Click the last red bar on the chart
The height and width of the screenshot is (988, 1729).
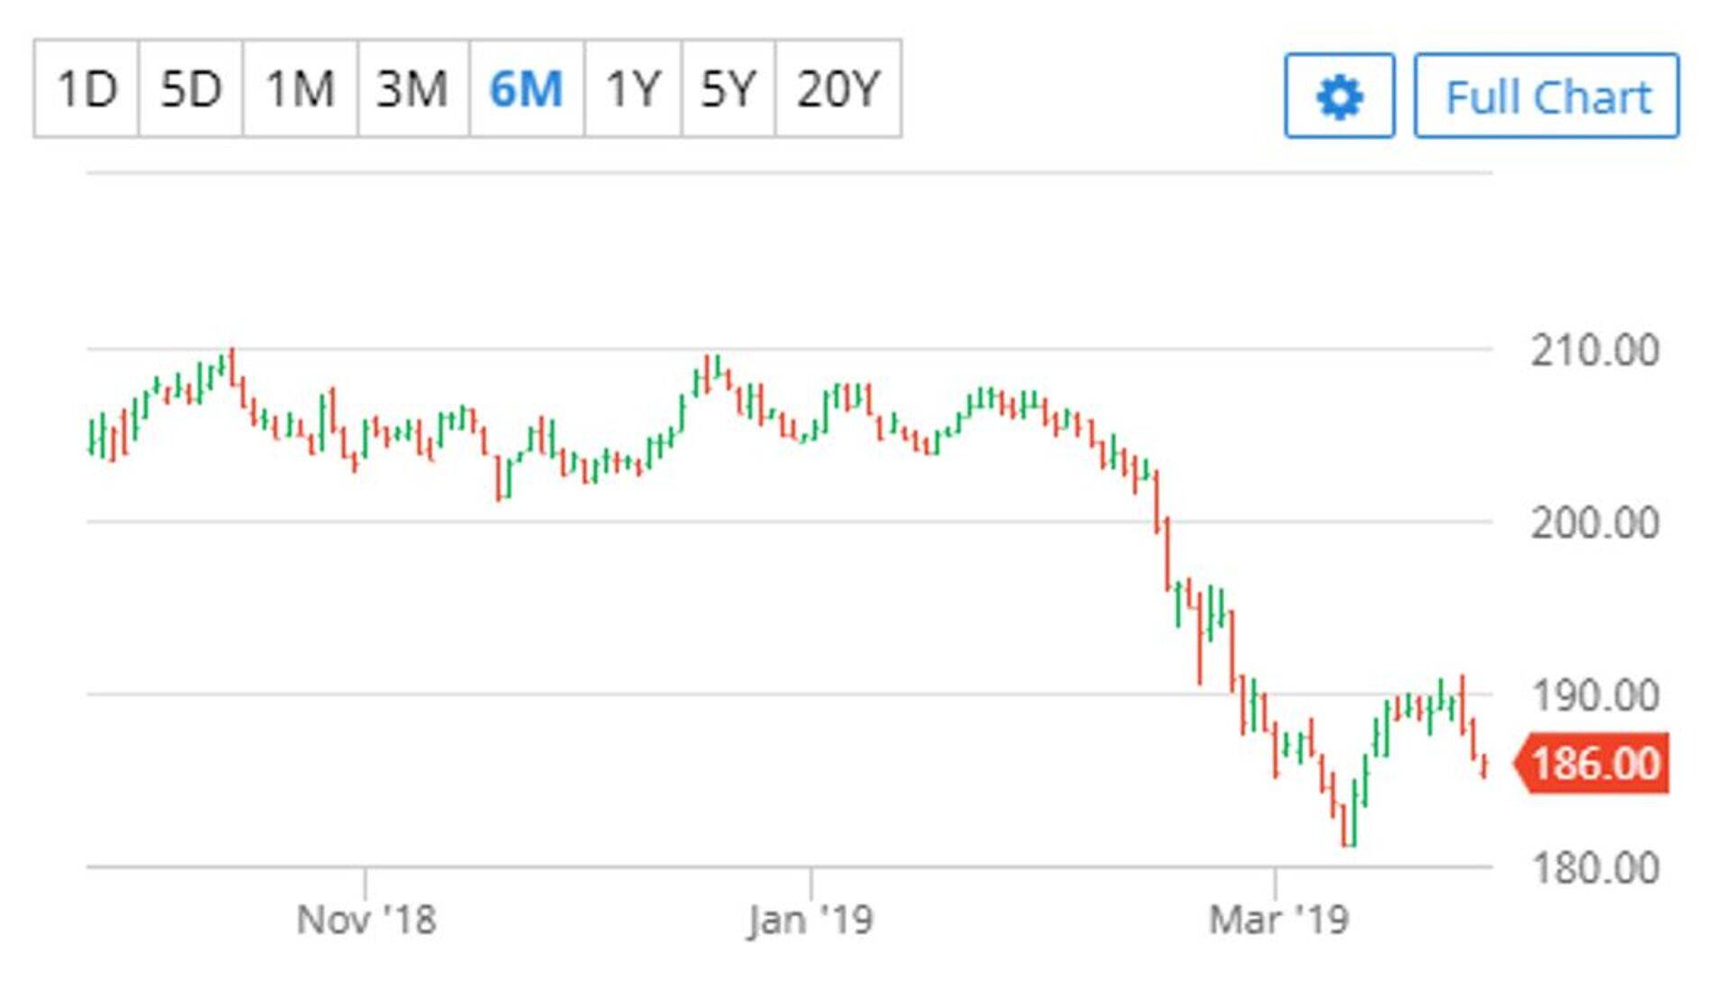1483,767
